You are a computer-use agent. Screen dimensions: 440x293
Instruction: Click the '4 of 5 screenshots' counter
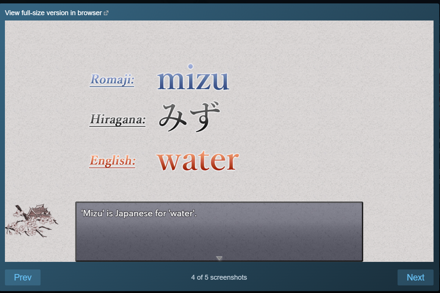[x=219, y=277]
